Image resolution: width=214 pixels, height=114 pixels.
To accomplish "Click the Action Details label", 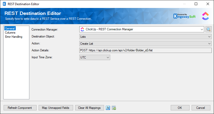I will click(40, 50).
